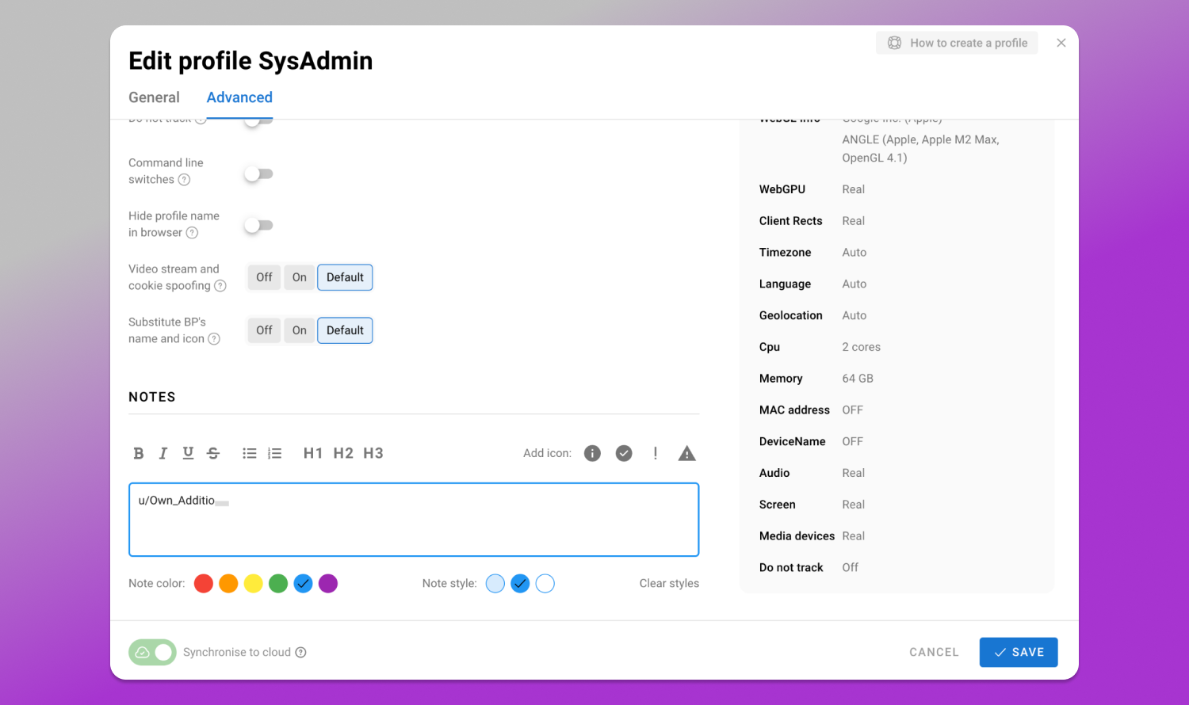Set heading H3 in notes toolbar

pyautogui.click(x=373, y=453)
